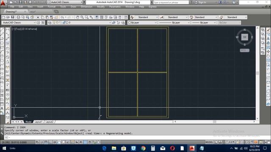Toggle Ortho mode in status bar

pos(50,142)
